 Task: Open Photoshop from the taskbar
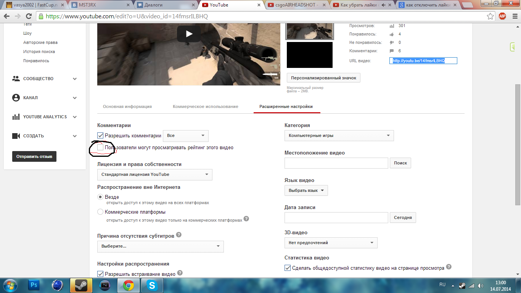[x=34, y=285]
